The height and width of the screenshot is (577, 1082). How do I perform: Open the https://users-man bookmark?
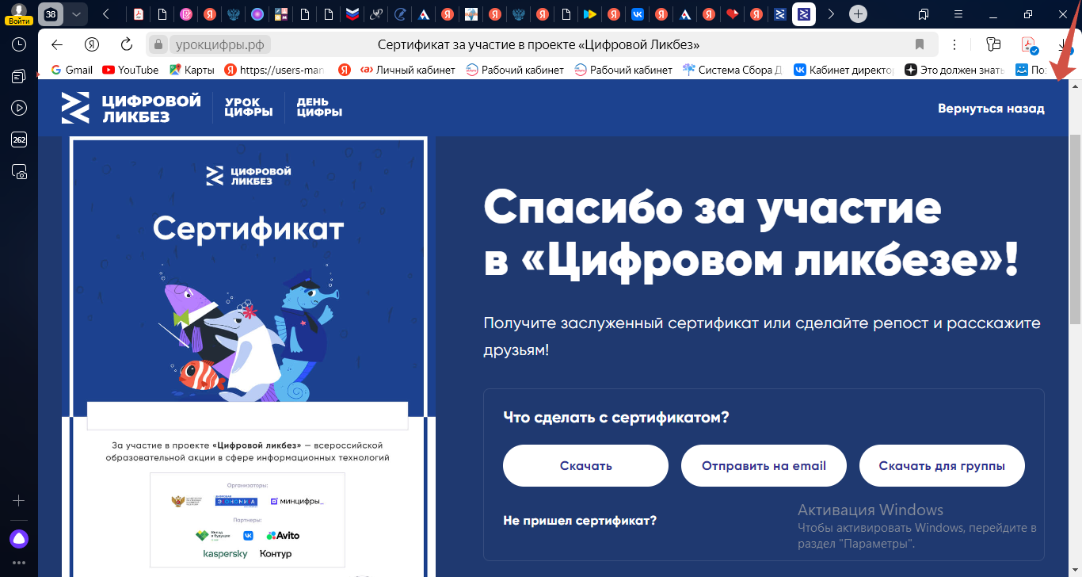pyautogui.click(x=275, y=70)
